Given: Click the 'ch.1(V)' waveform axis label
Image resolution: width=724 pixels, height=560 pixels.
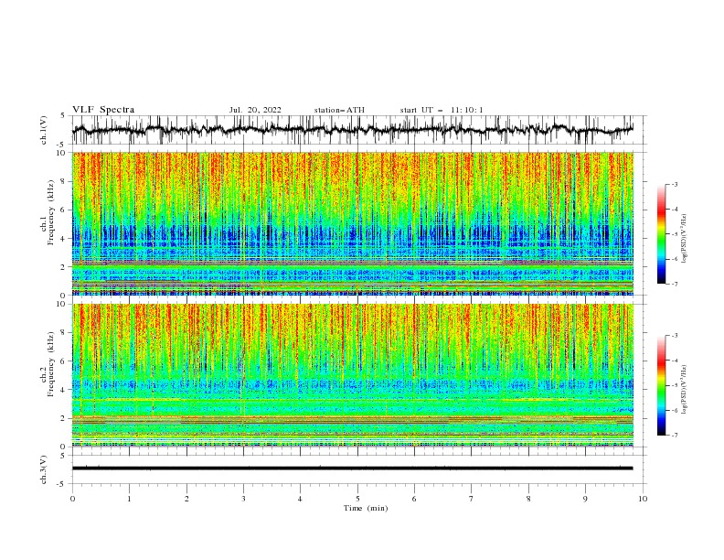Looking at the screenshot, I should pos(44,130).
